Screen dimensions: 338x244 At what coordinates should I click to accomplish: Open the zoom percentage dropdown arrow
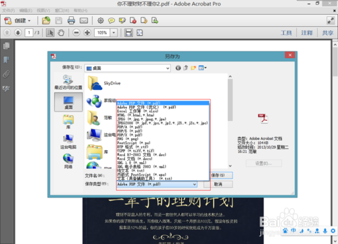pos(114,33)
